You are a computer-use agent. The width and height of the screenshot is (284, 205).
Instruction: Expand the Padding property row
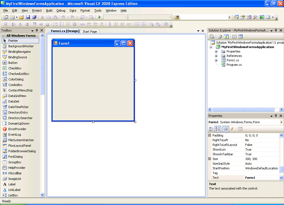point(210,135)
